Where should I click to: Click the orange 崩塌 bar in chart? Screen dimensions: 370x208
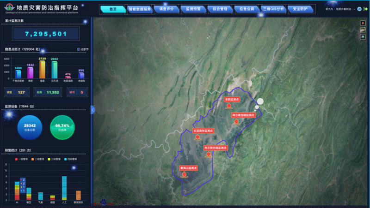pos(43,70)
